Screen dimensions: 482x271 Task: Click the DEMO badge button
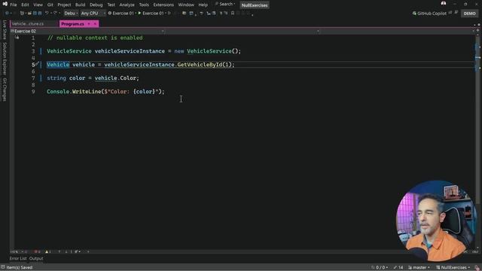tap(469, 14)
